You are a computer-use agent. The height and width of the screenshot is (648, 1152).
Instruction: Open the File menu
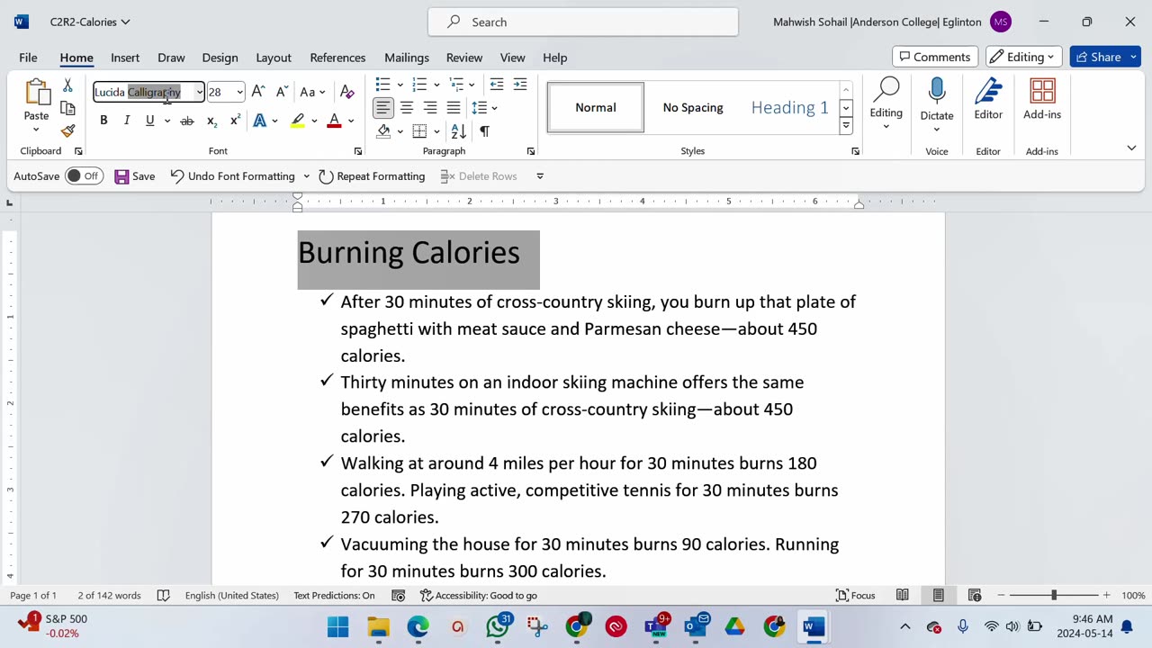point(28,58)
